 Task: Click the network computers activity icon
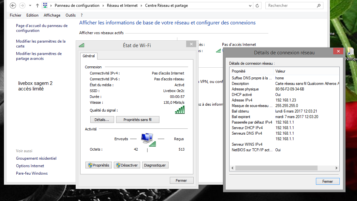pos(147,139)
